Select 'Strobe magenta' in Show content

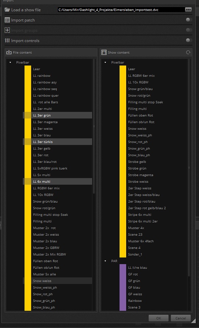tap(141, 175)
